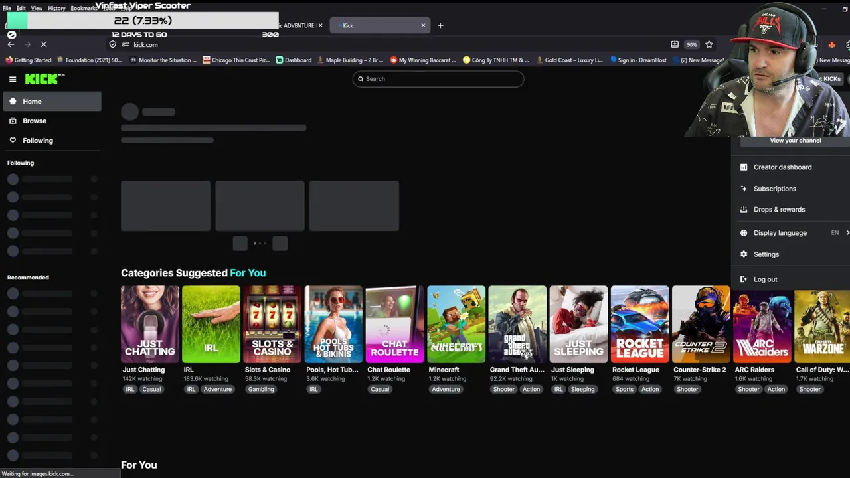Open the Slots & Casino category
The width and height of the screenshot is (850, 478).
(x=272, y=325)
